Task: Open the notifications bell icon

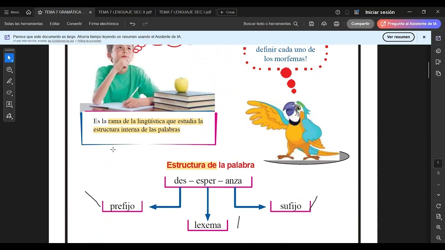Action: click(347, 12)
